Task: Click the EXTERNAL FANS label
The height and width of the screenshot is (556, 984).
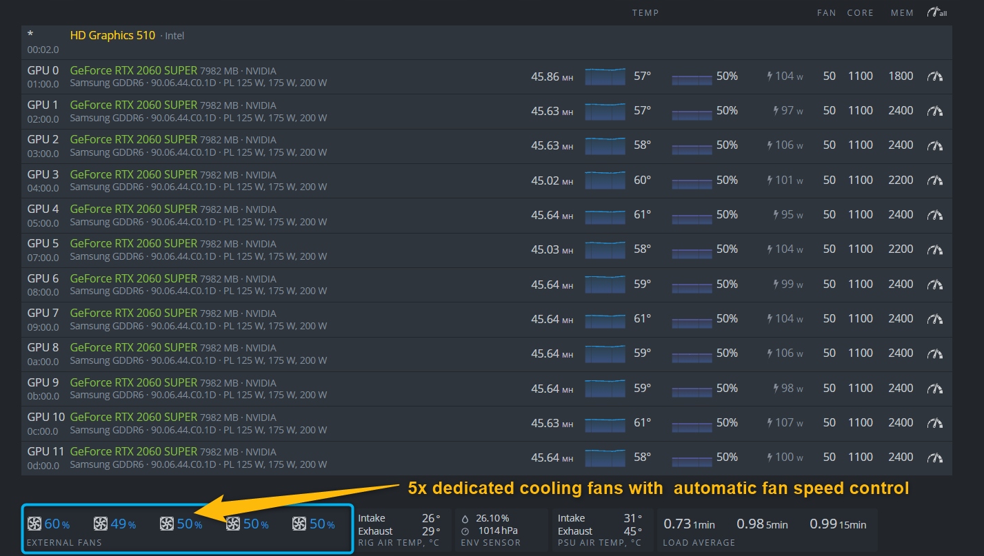Action: (x=64, y=543)
